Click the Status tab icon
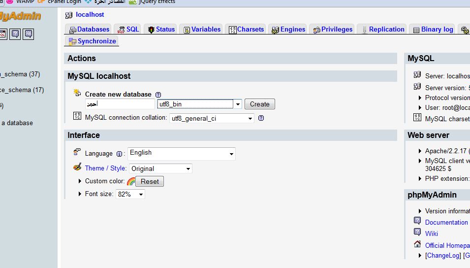This screenshot has height=268, width=470. 152,30
